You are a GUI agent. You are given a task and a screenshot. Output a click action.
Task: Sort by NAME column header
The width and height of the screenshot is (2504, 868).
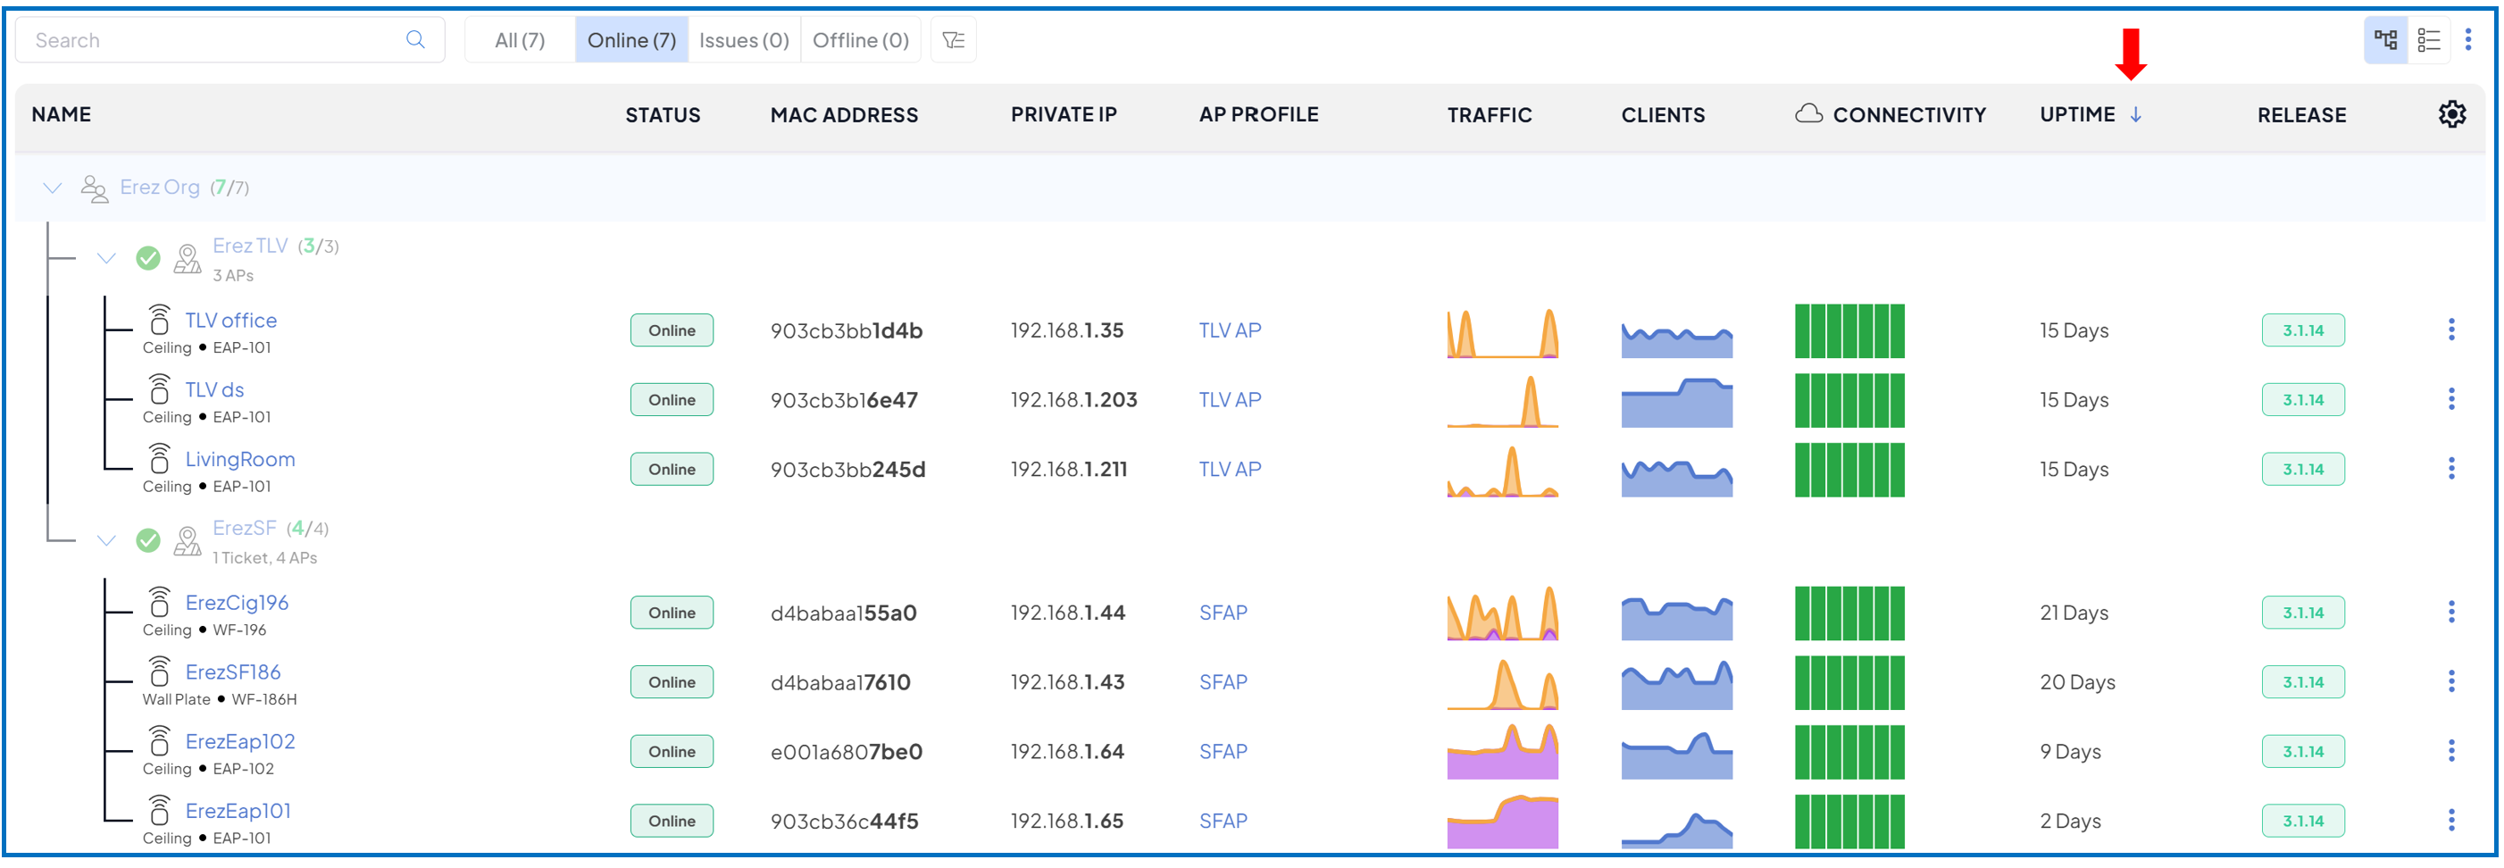point(62,114)
